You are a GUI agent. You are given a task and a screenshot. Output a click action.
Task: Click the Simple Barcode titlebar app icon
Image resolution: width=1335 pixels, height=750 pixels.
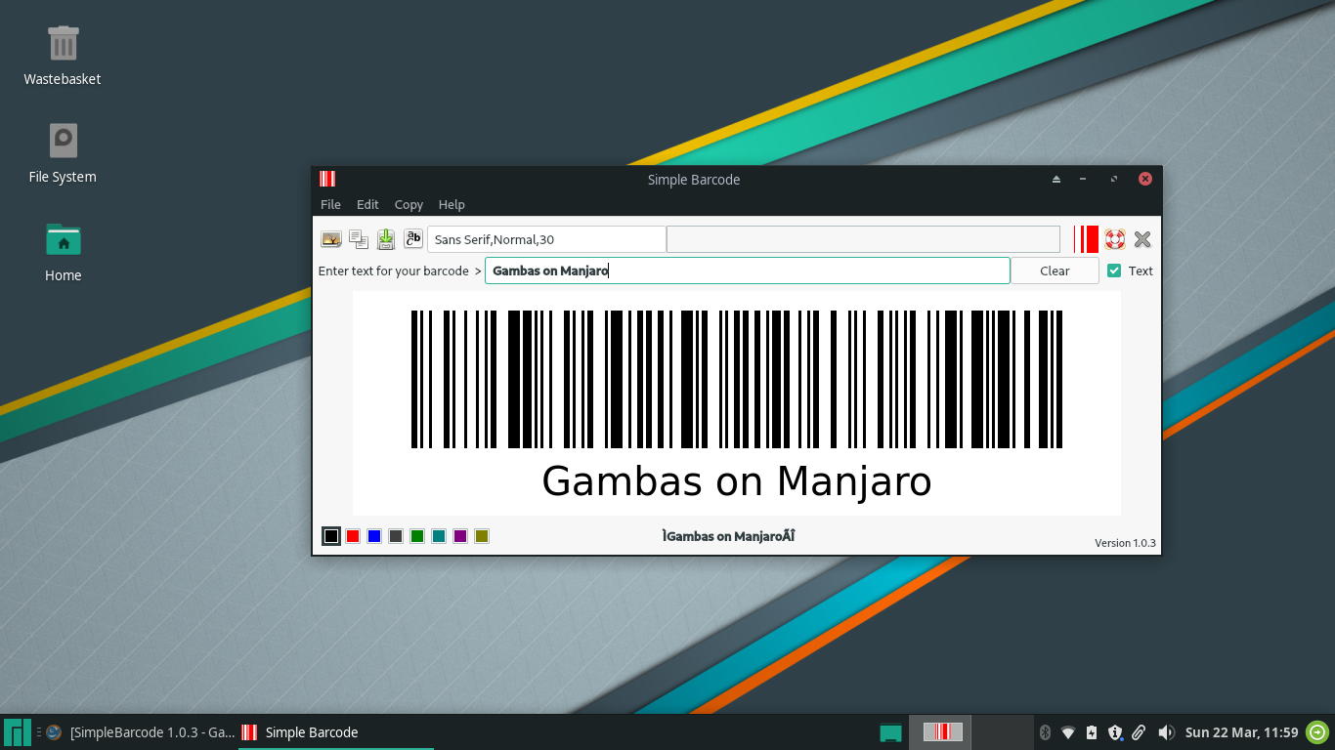[327, 179]
